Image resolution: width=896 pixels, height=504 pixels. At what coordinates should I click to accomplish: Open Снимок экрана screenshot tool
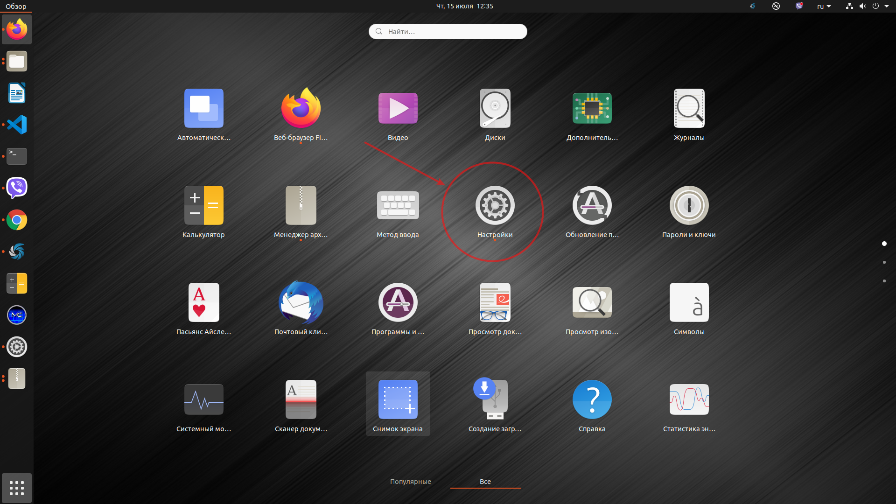click(398, 400)
